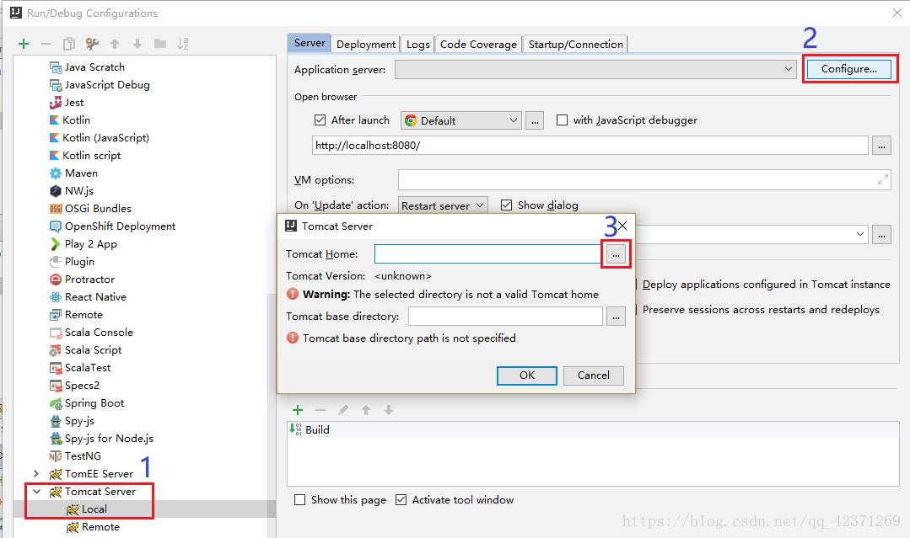Browse for the Tomcat Home directory

click(616, 254)
